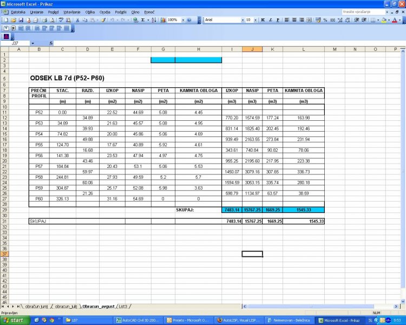
Task: Select the column J header
Action: 252,49
